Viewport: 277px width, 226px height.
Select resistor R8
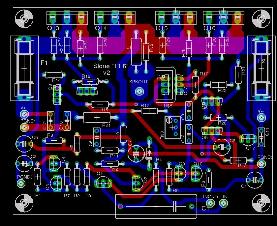click(x=54, y=141)
